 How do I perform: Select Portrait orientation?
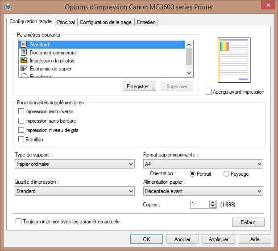[x=192, y=173]
